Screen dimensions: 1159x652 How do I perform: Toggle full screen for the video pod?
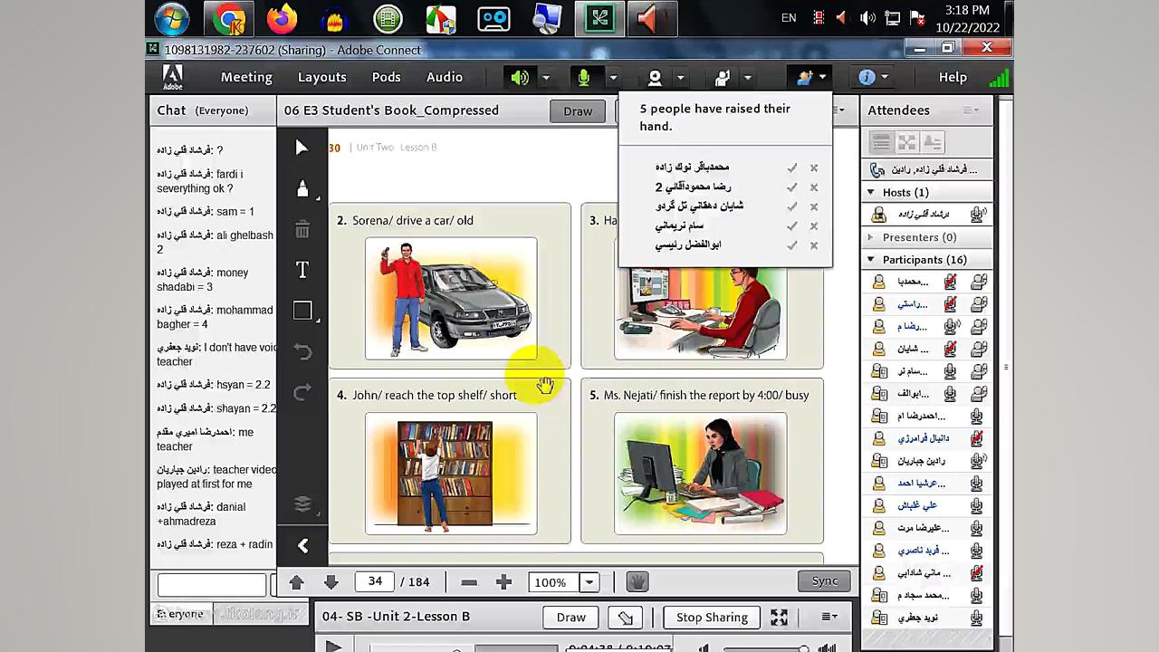(x=779, y=618)
